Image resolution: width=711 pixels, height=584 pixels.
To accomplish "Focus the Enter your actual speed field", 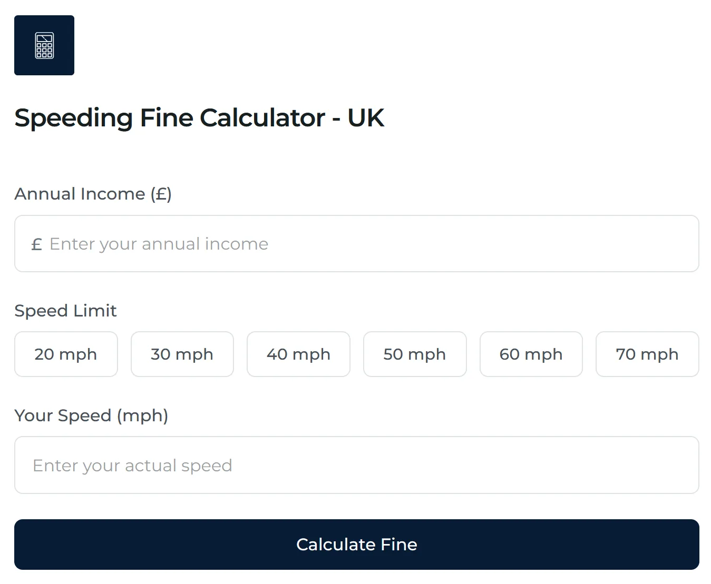I will (x=356, y=465).
